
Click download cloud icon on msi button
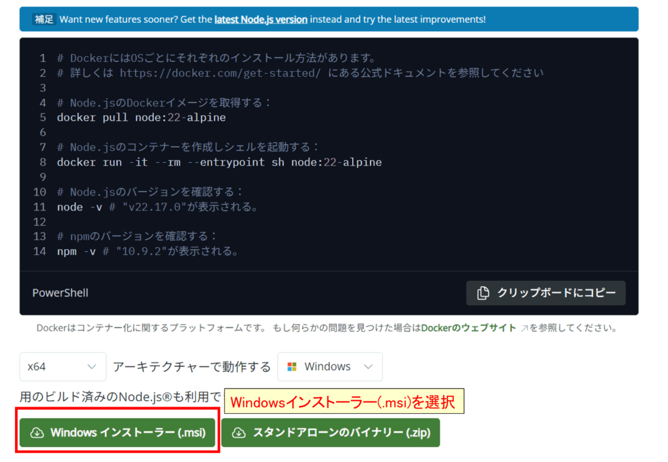click(x=37, y=433)
